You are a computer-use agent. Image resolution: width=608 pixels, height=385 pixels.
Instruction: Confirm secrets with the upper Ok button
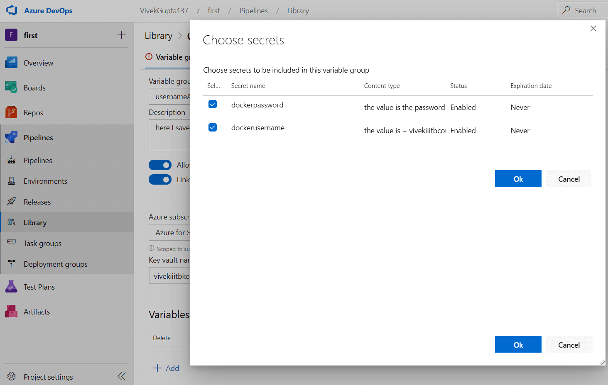[x=518, y=179]
